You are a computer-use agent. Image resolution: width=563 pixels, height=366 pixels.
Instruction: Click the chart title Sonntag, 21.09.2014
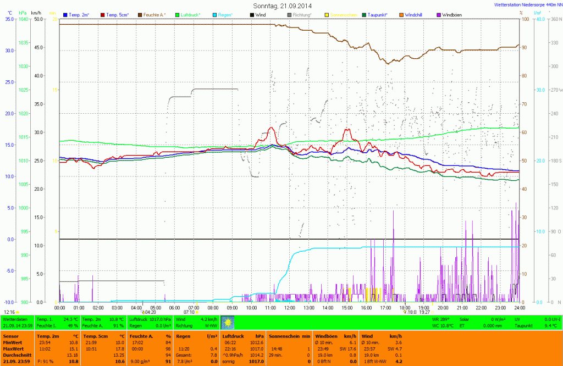(x=281, y=5)
